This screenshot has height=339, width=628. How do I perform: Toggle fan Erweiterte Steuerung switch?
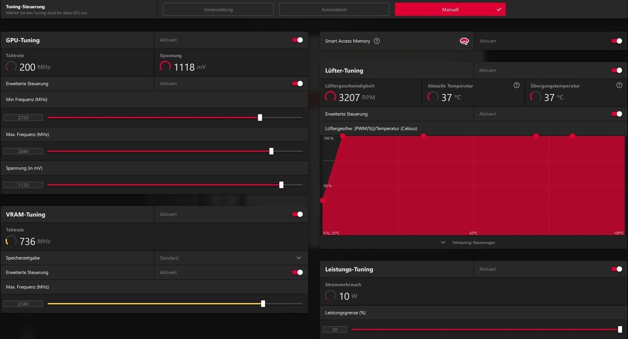tap(617, 114)
